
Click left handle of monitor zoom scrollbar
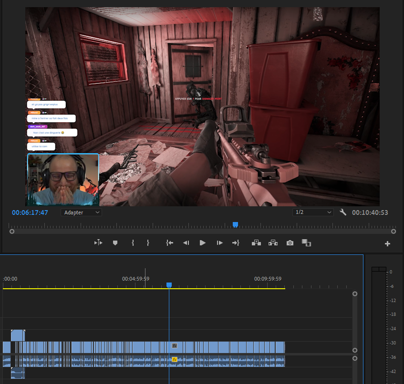click(x=12, y=232)
